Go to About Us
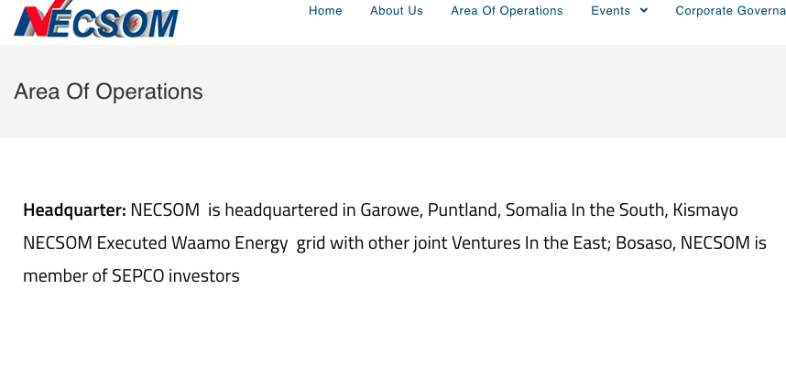 [397, 11]
